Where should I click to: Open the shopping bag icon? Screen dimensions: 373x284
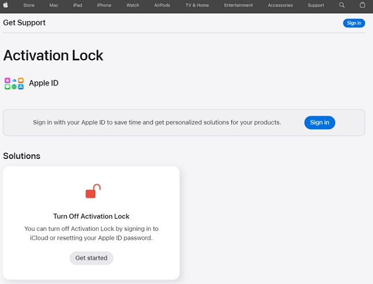(362, 5)
